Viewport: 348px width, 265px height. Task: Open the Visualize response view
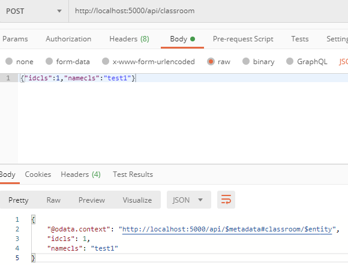pyautogui.click(x=137, y=200)
